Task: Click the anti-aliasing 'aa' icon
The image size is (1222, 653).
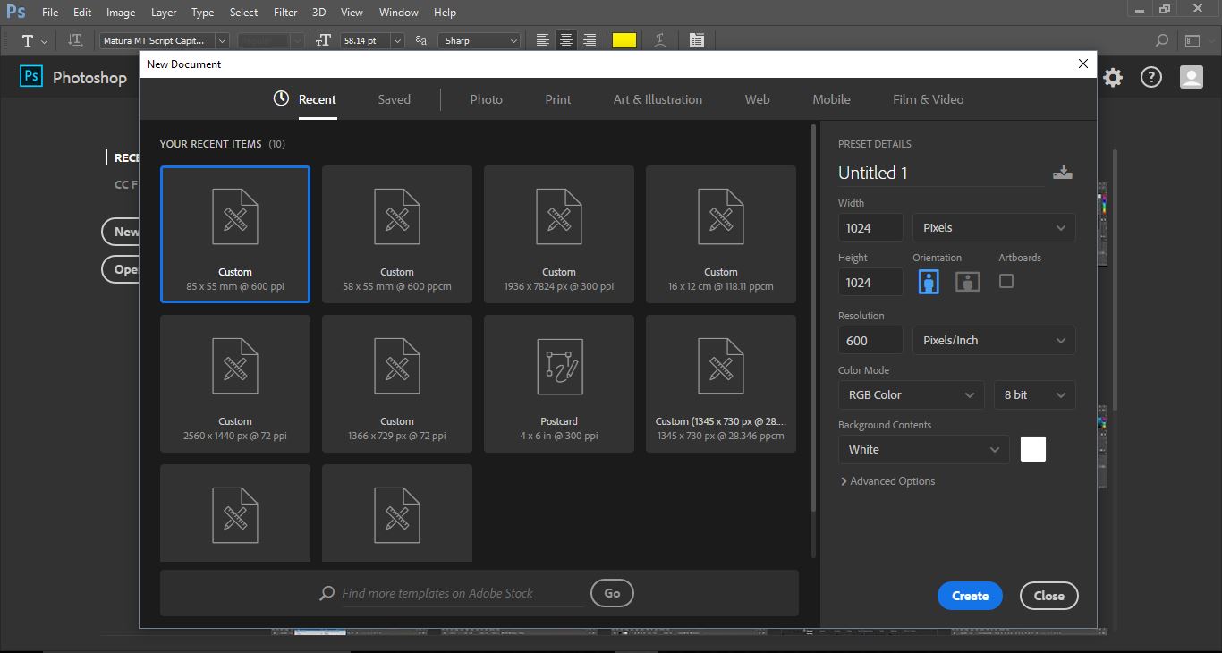Action: coord(421,40)
